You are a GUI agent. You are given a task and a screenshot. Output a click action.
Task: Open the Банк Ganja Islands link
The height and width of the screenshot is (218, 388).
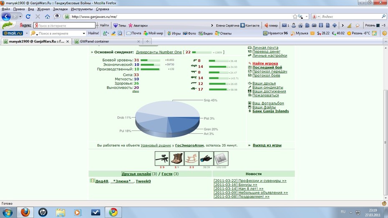click(270, 111)
